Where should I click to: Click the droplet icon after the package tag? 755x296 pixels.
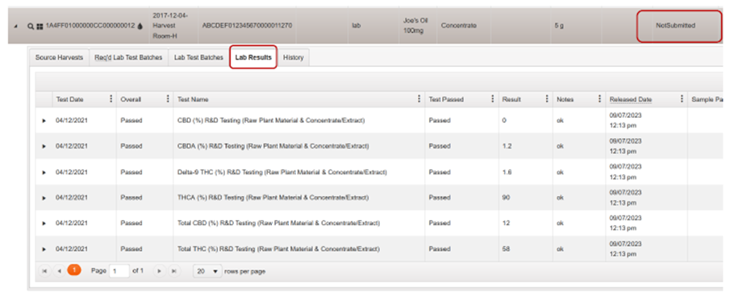(x=140, y=26)
